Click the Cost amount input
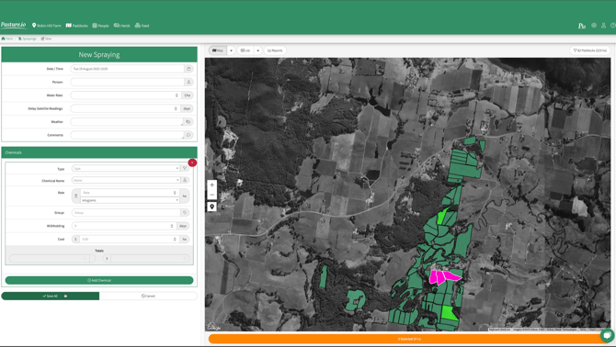Screen dimensions: 616x347 pos(130,239)
